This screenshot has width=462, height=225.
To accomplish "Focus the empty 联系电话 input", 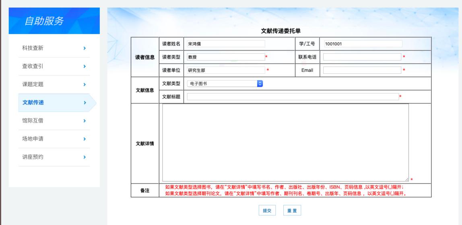I will point(362,57).
